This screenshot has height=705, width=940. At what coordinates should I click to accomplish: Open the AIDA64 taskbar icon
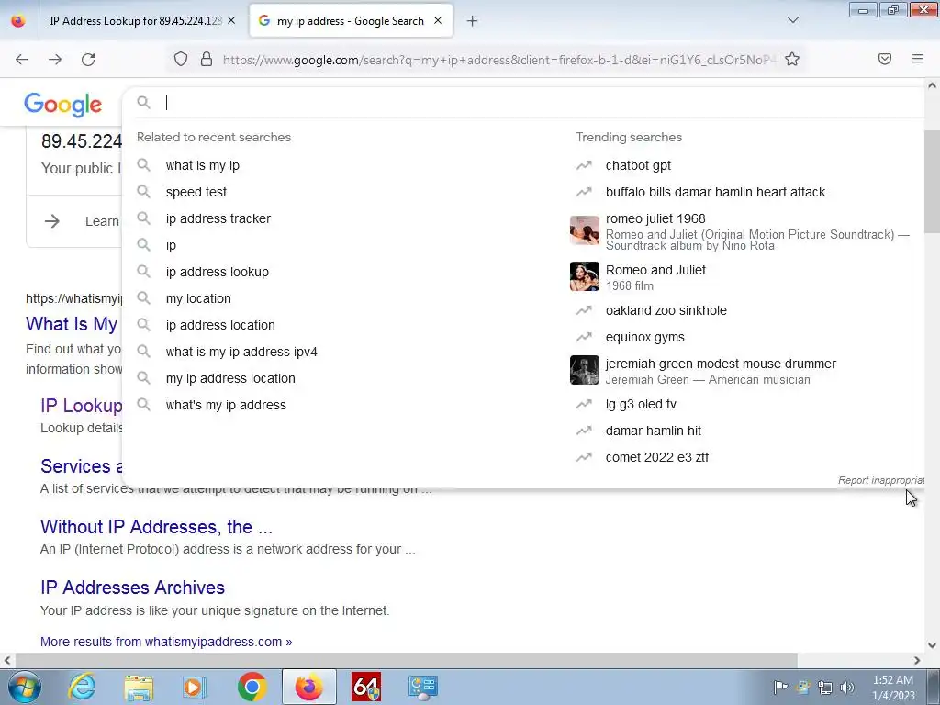tap(366, 687)
